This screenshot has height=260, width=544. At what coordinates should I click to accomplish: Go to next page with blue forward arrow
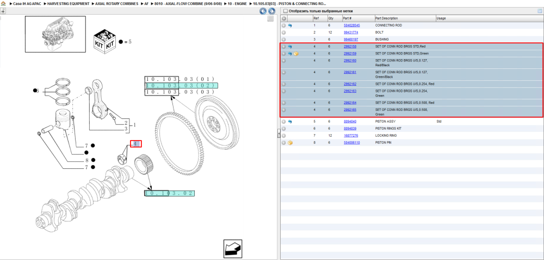pyautogui.click(x=271, y=11)
